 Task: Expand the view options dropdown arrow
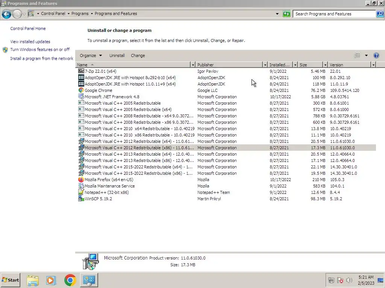(x=366, y=55)
